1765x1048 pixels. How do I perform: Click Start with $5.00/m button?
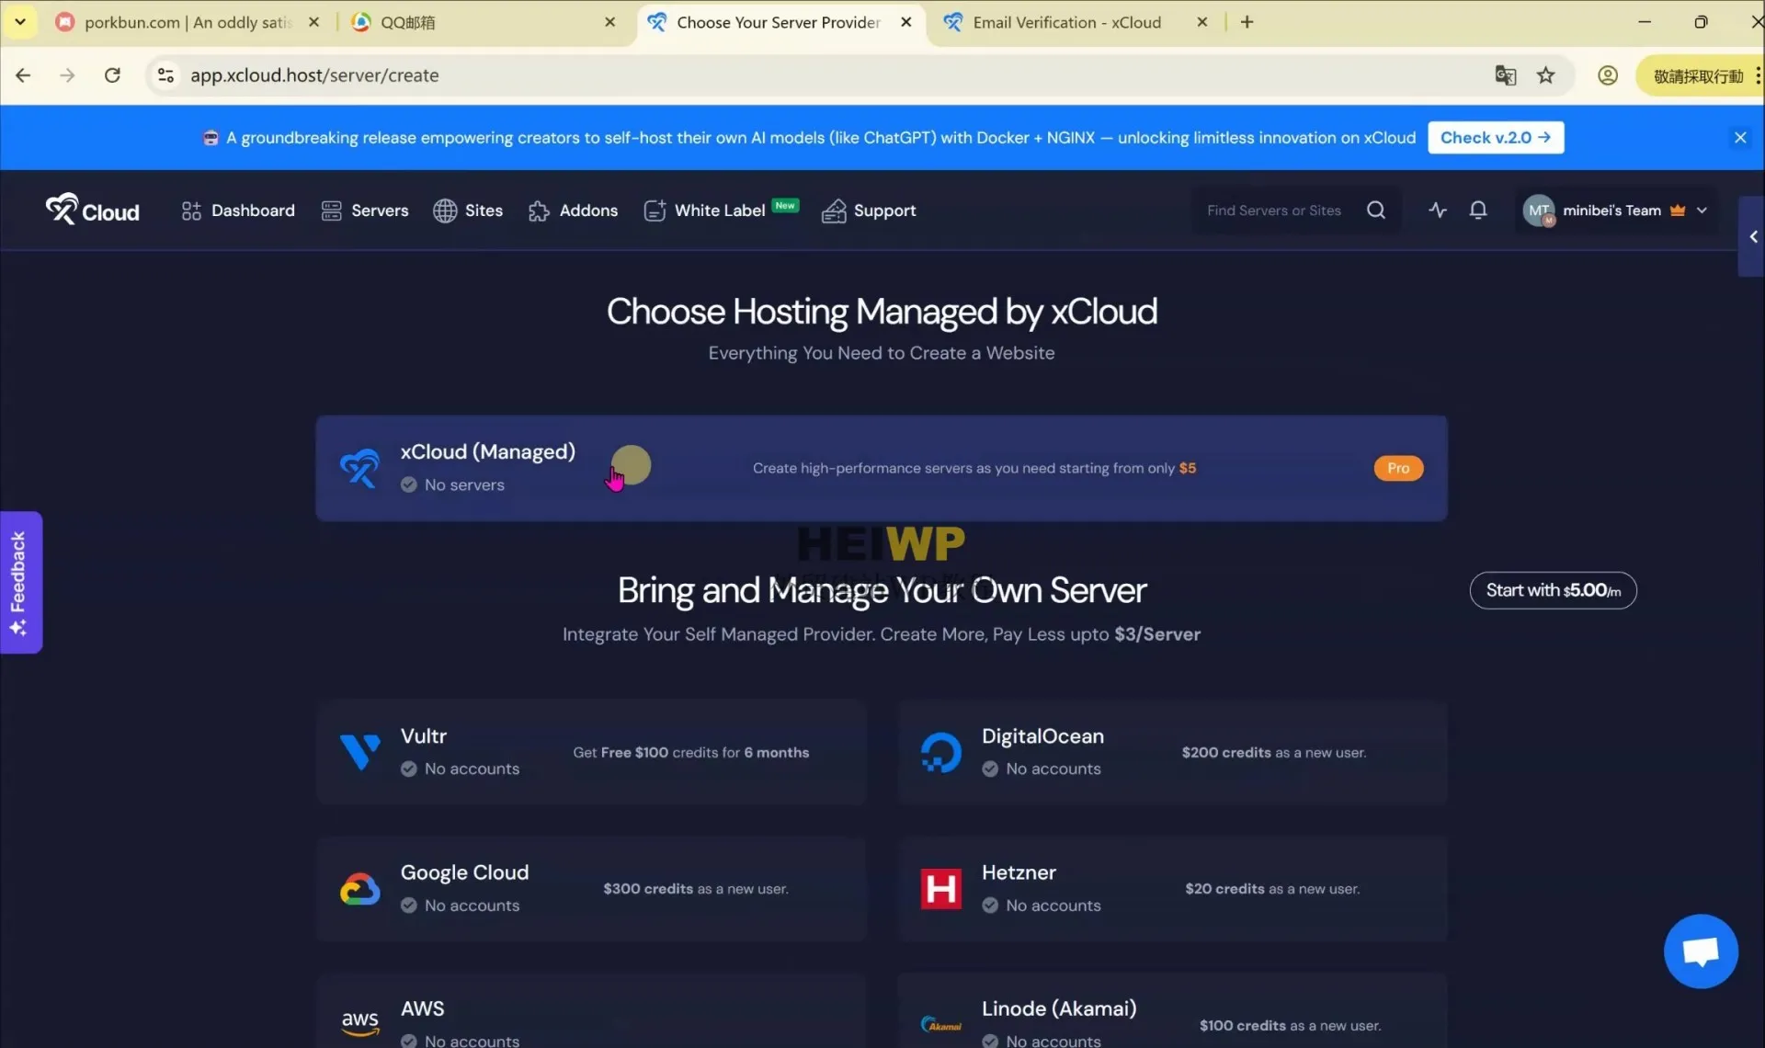point(1553,590)
